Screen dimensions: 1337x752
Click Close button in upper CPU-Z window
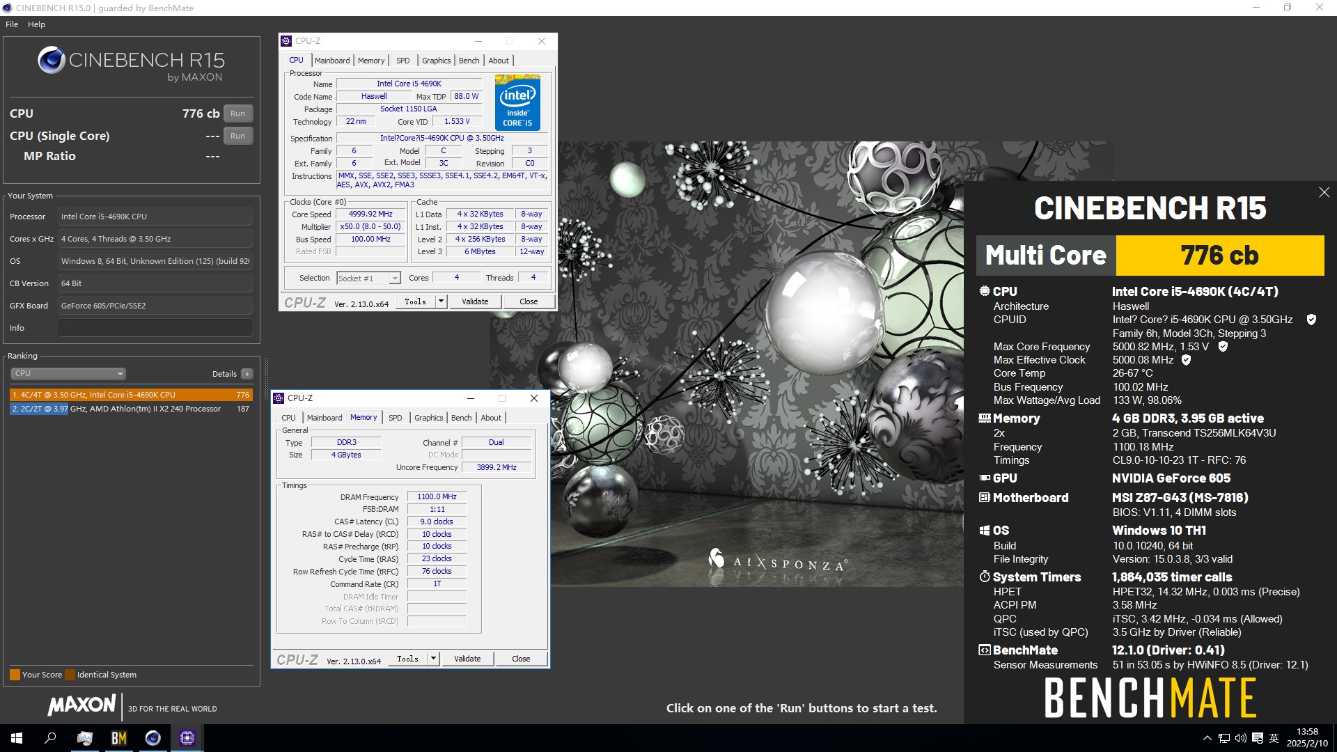click(529, 301)
